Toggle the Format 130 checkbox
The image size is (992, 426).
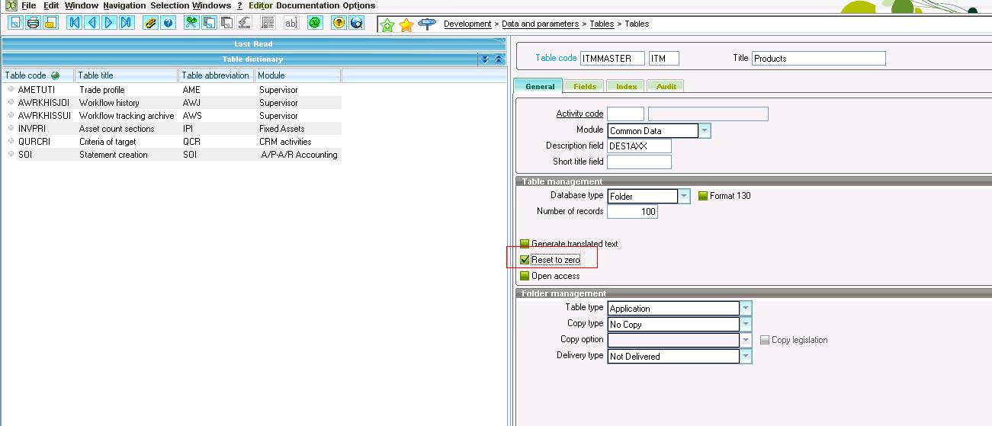(x=703, y=196)
